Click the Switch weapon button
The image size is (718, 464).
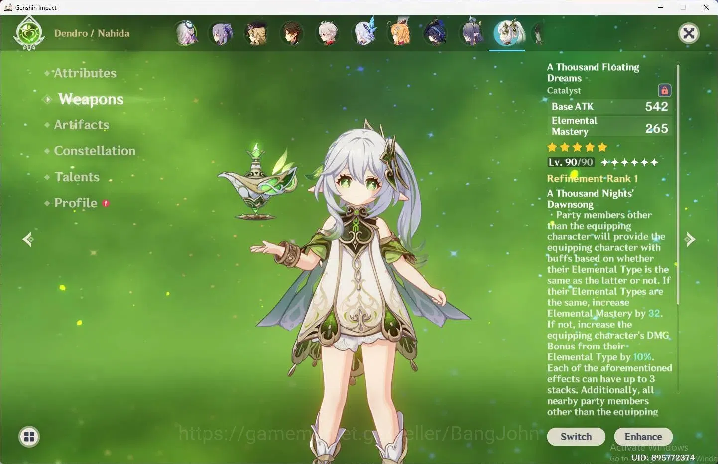576,437
